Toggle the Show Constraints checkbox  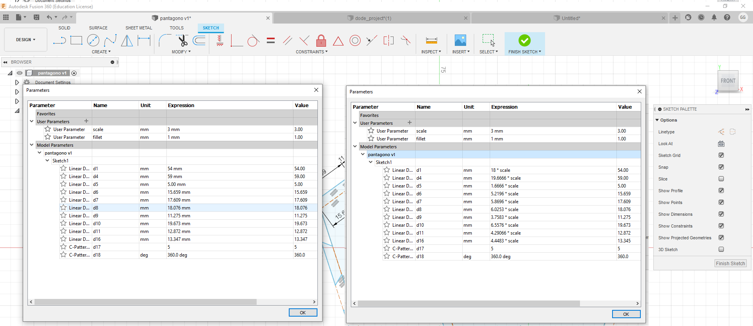coord(721,226)
